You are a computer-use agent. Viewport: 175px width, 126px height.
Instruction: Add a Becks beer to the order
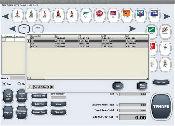(x=31, y=14)
